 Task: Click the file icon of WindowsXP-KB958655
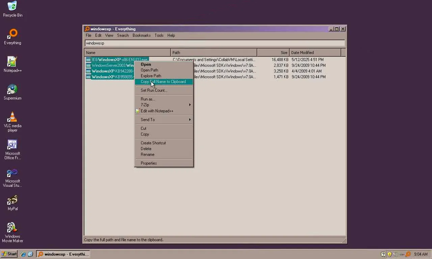point(88,77)
